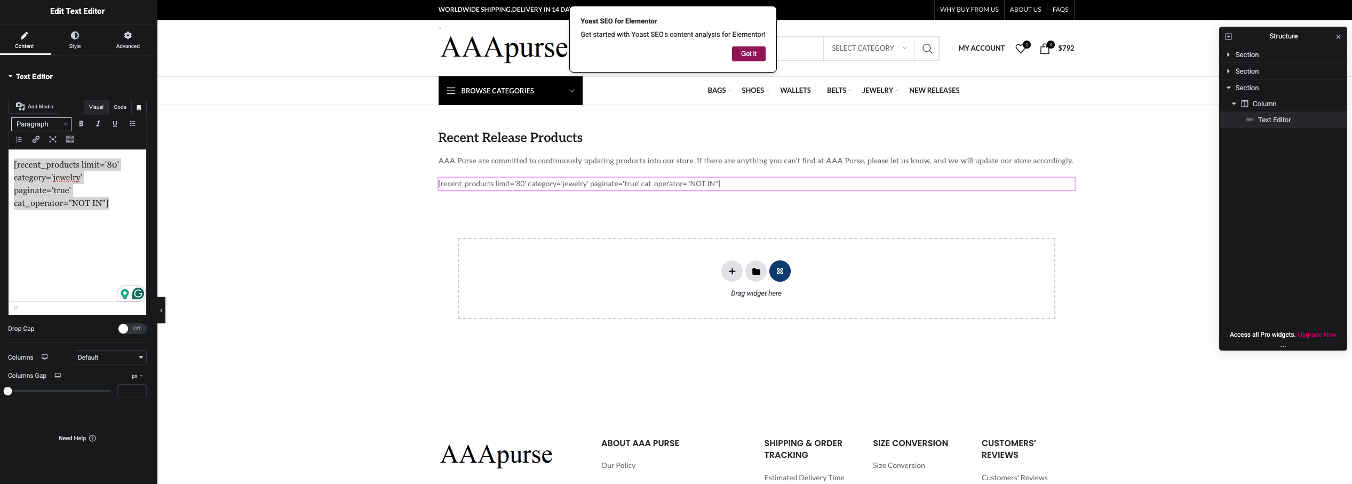Open MY ACCOUNT link
The height and width of the screenshot is (484, 1352).
pos(981,49)
